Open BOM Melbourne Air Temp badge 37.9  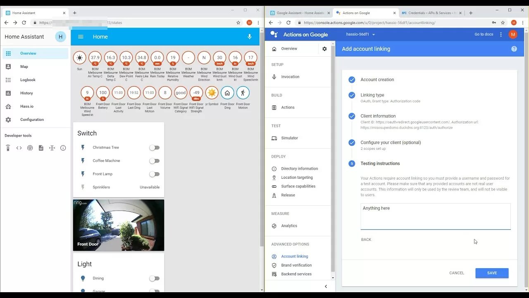95,58
